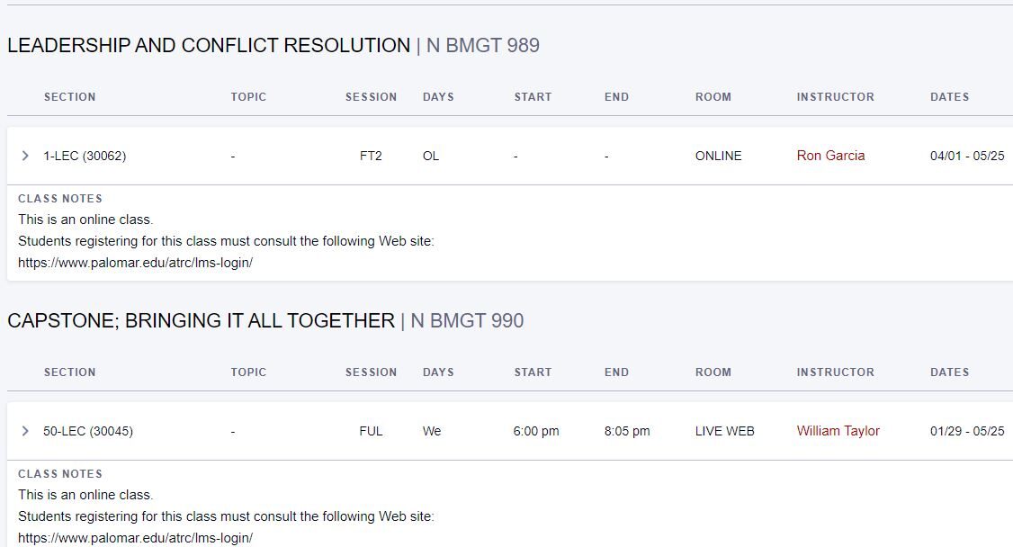1013x547 pixels.
Task: Click the SESSION column header under BMGT 989
Action: [371, 97]
